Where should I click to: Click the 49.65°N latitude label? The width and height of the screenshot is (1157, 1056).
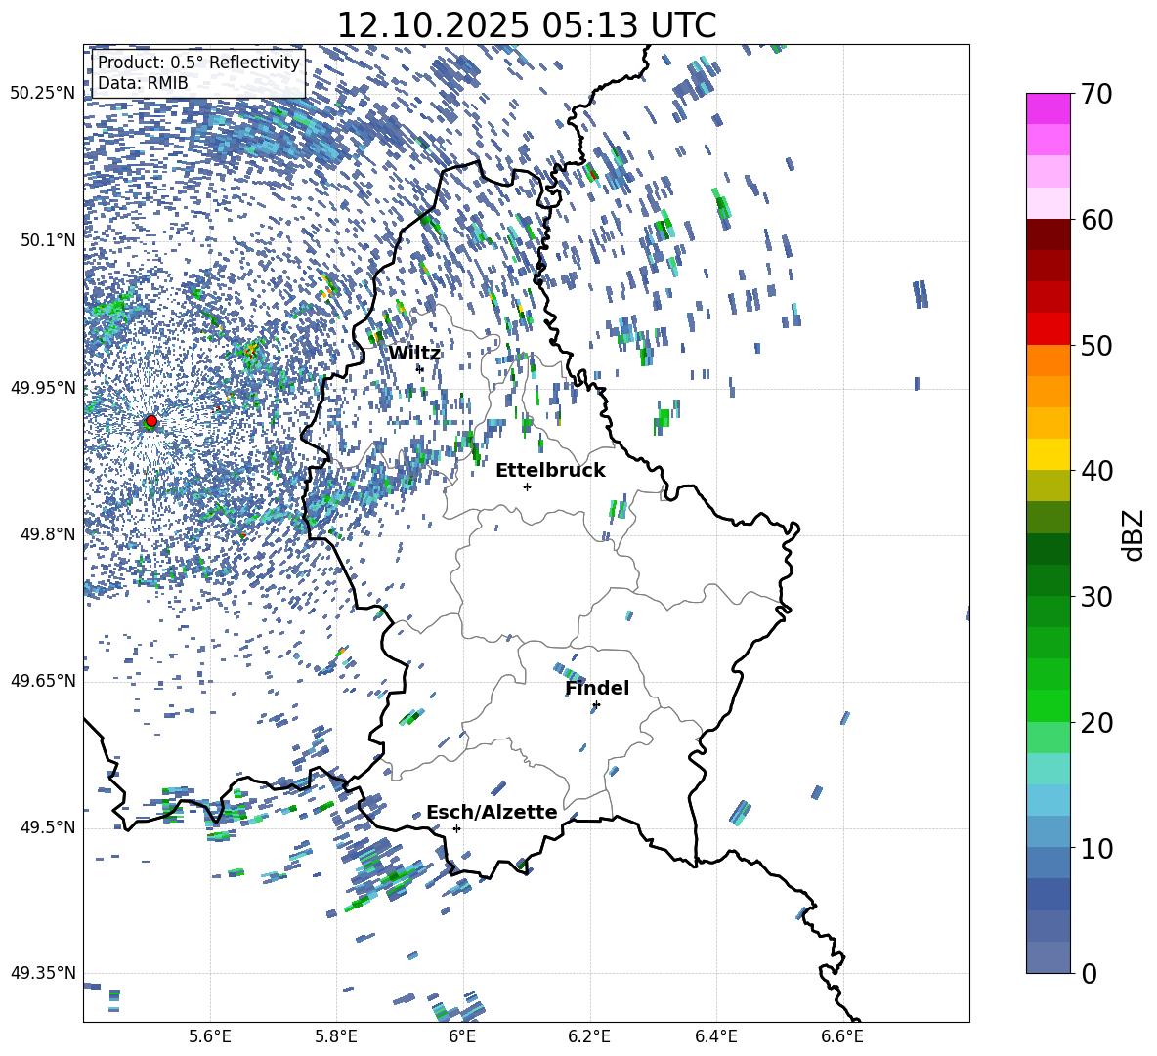(x=43, y=681)
